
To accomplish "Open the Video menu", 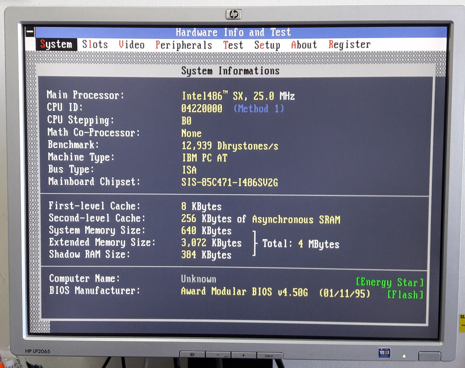I will click(x=131, y=45).
